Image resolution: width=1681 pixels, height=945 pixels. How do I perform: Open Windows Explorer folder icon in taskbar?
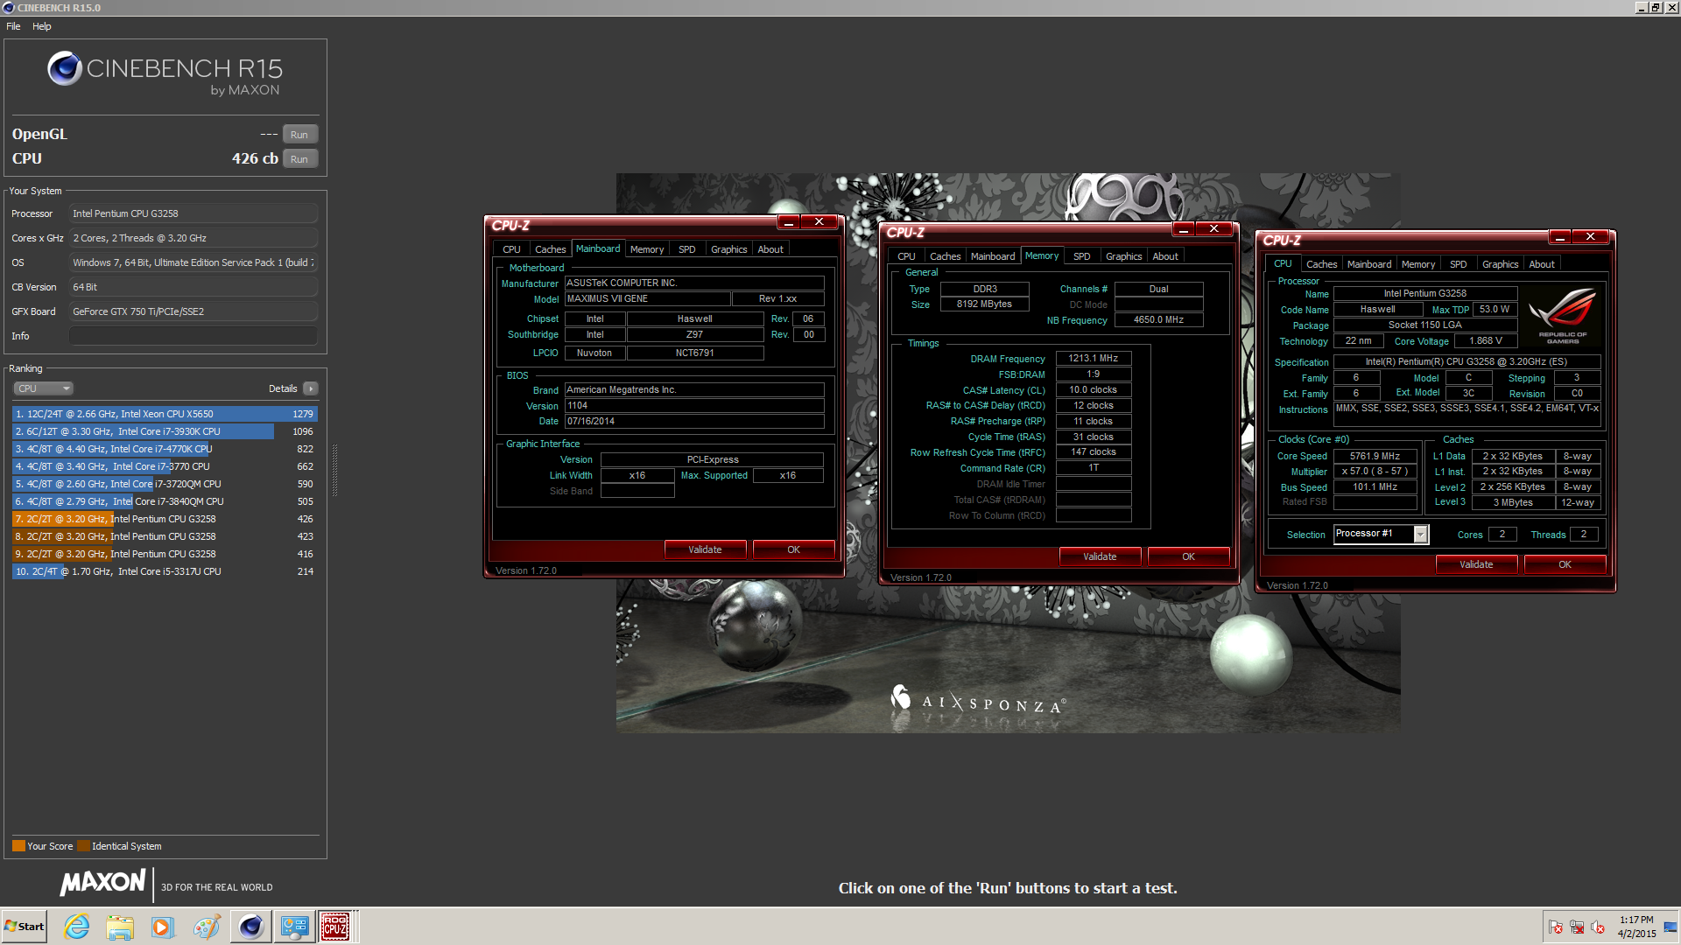(x=120, y=927)
